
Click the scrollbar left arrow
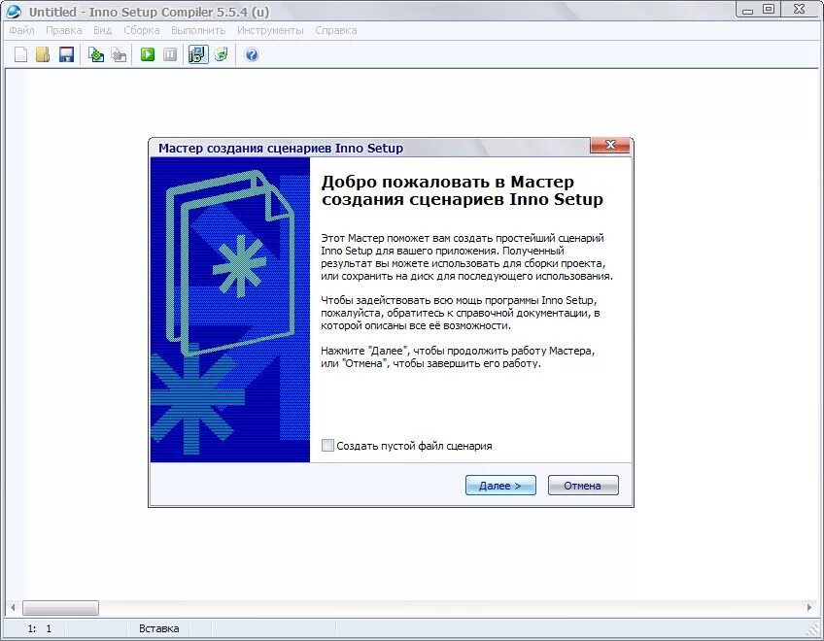(x=13, y=608)
